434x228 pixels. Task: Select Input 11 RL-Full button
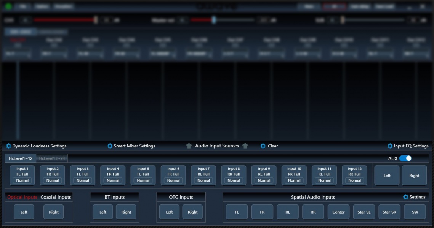tap(324, 175)
